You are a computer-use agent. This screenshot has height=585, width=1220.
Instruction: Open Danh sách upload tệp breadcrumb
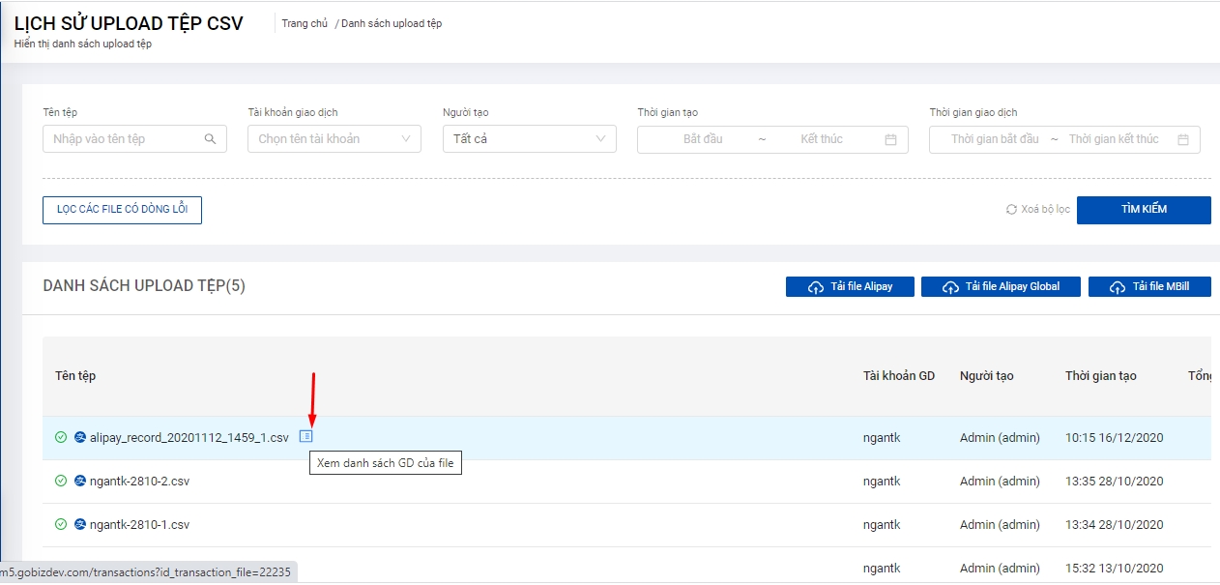point(391,23)
